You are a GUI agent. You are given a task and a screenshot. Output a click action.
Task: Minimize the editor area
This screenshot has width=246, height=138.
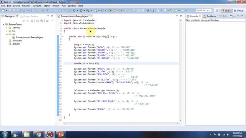[177, 16]
